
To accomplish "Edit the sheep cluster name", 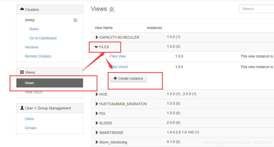I will tap(75, 20).
